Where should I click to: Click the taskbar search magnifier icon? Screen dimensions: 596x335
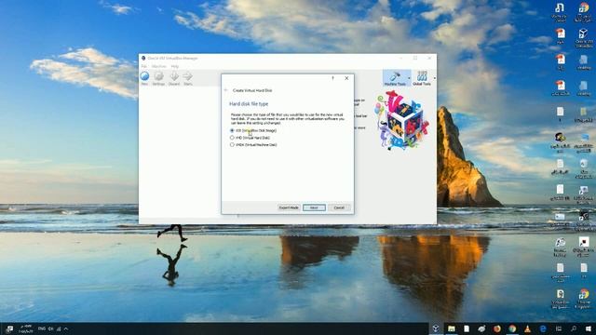574,328
